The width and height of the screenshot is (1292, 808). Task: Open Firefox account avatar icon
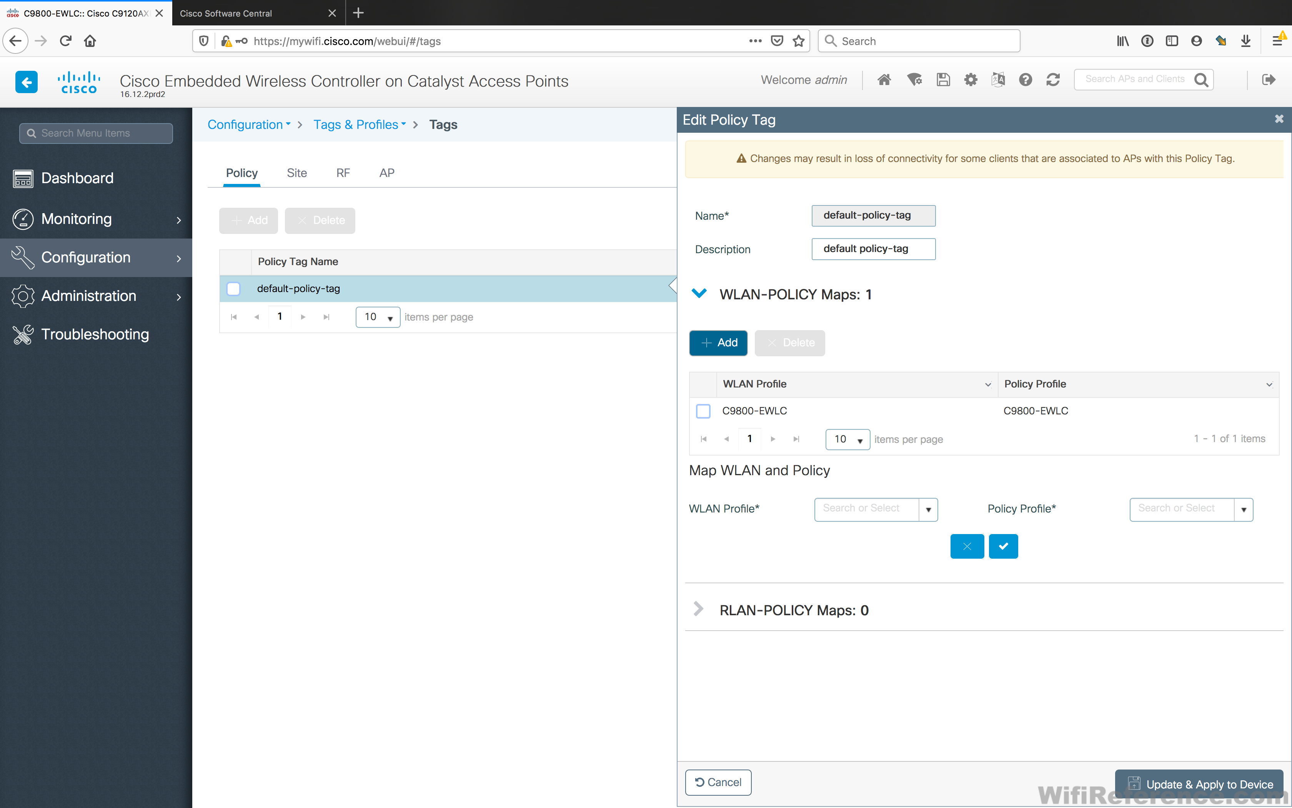(1196, 41)
